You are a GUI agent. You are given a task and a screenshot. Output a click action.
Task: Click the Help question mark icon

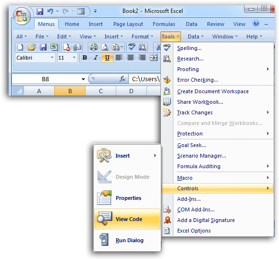click(x=256, y=23)
